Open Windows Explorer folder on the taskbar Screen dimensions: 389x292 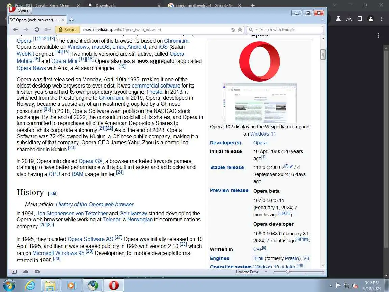pyautogui.click(x=50, y=285)
